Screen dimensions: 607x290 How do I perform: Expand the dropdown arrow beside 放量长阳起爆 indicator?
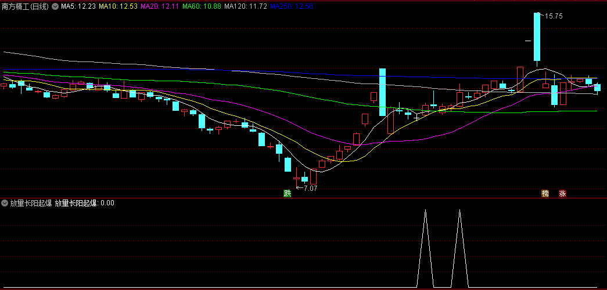tap(5, 203)
